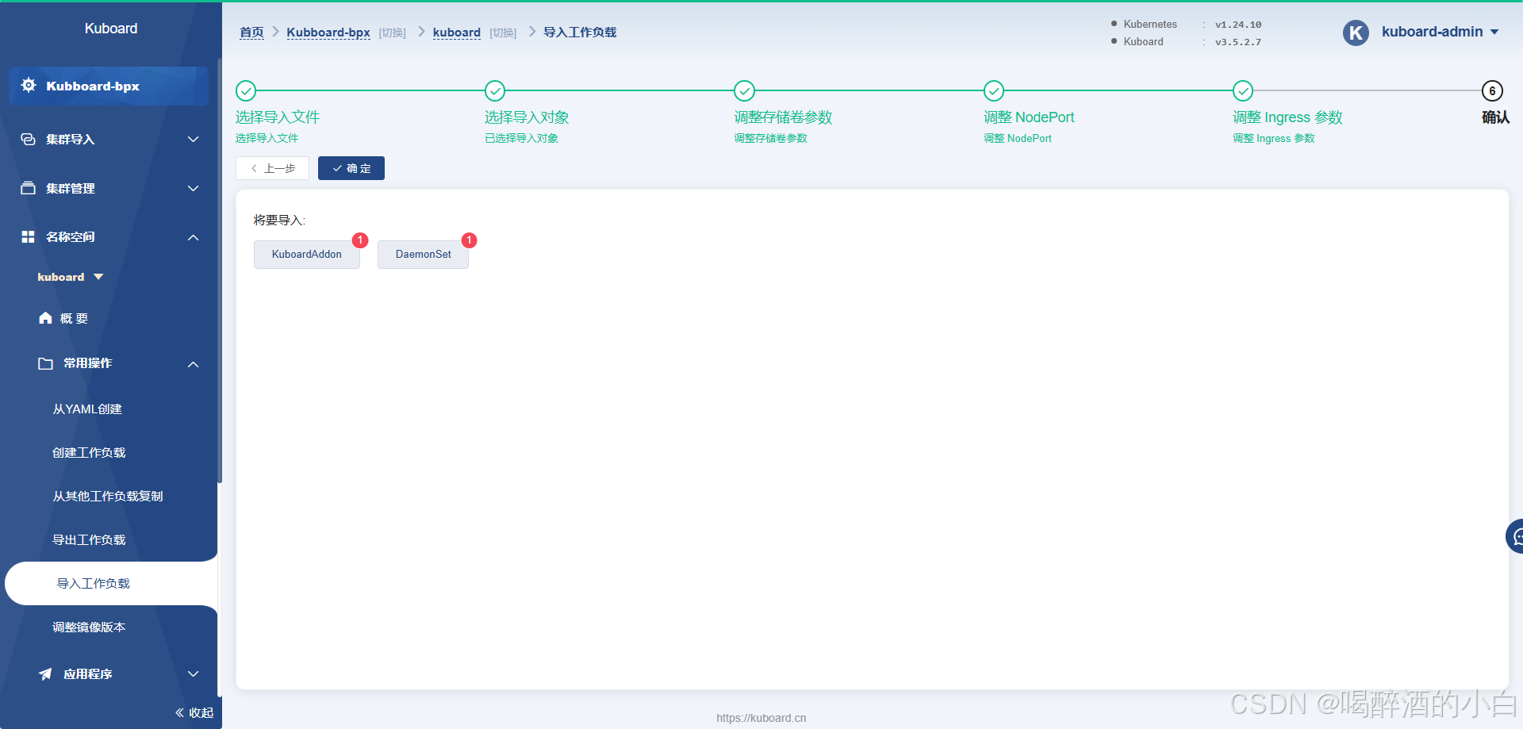1523x729 pixels.
Task: Click the 选择导入文件 step circle
Action: pos(246,91)
